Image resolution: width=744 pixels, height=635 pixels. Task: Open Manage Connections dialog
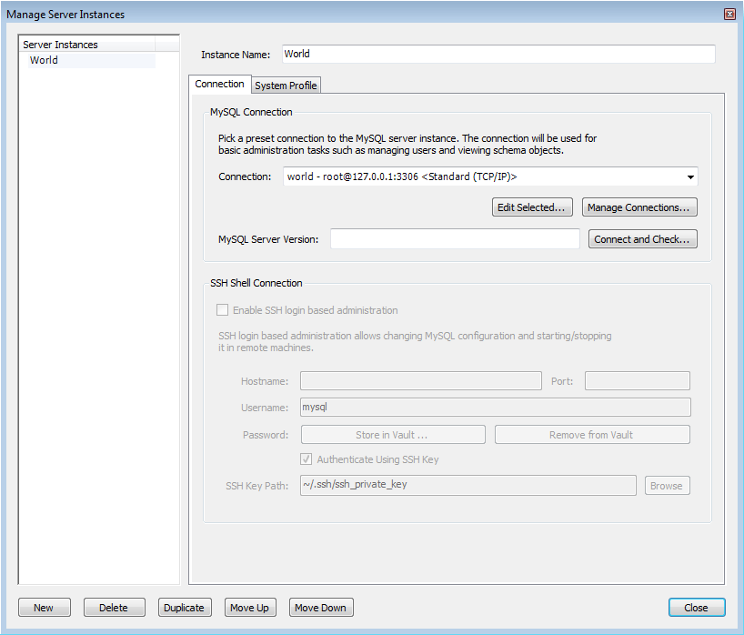tap(639, 207)
